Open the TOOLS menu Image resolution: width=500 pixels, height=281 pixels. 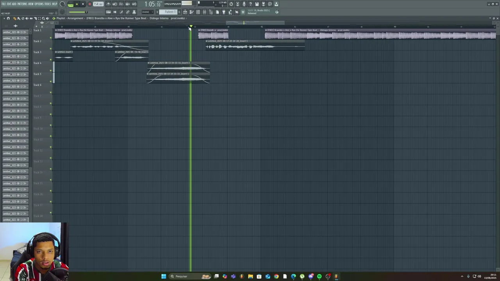tap(48, 4)
